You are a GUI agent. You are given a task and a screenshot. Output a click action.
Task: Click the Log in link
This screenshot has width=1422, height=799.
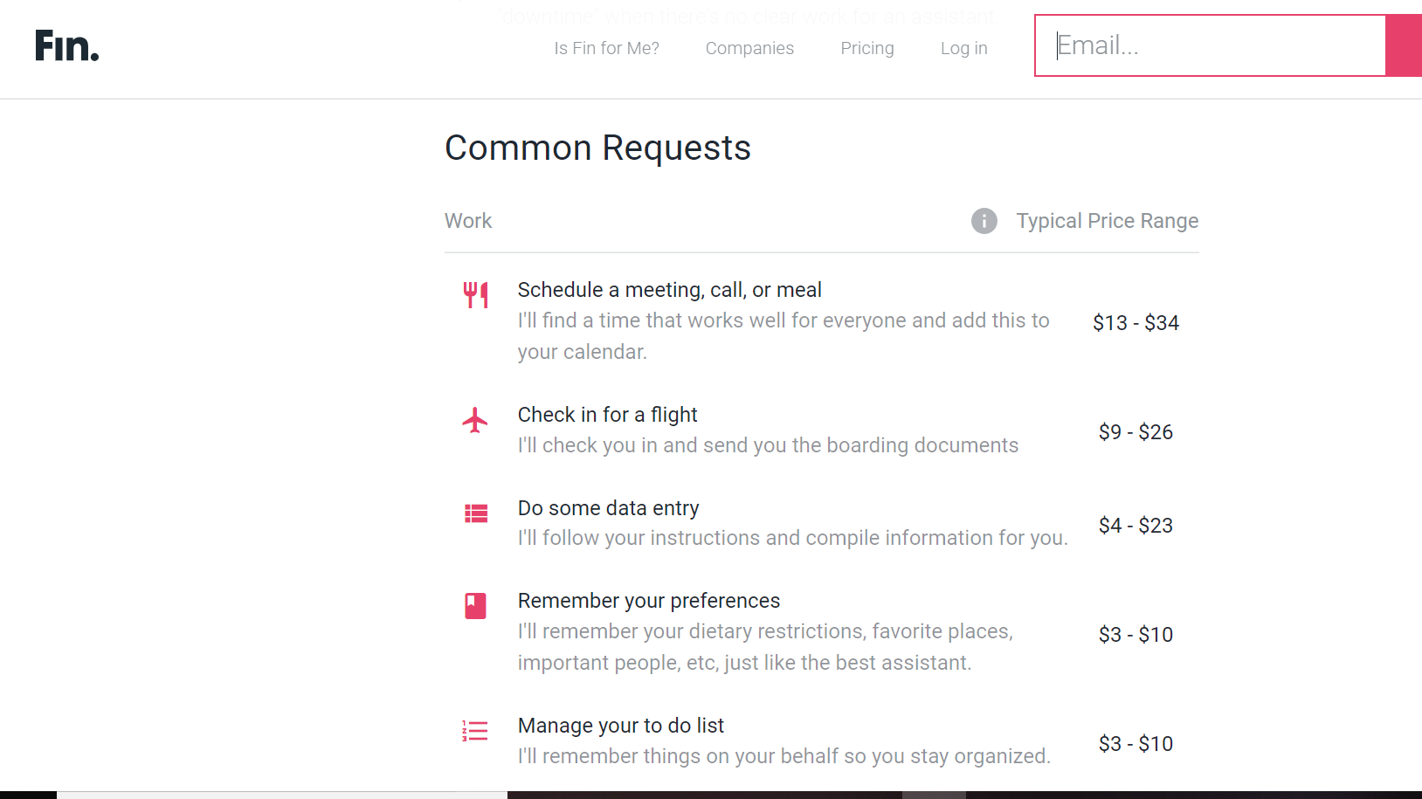[x=963, y=48]
